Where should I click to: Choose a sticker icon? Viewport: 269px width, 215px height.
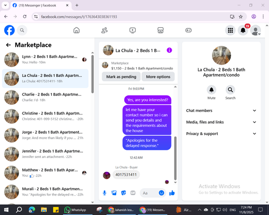(x=124, y=193)
